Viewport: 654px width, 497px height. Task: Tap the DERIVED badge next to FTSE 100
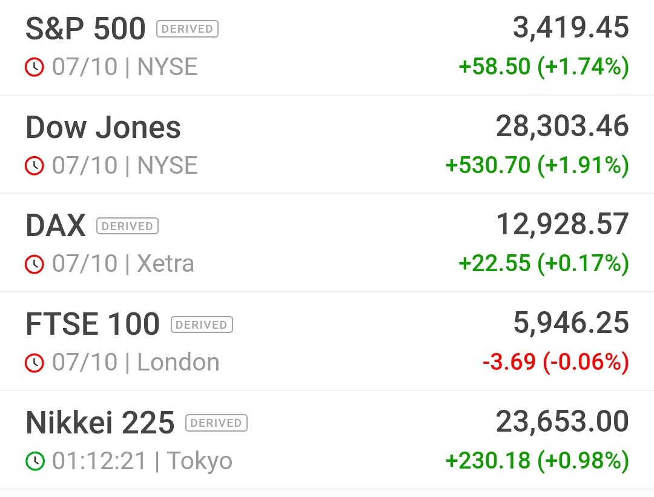(x=202, y=324)
